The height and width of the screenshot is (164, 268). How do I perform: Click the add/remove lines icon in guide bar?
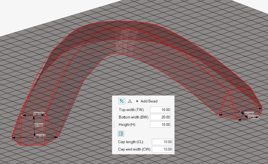point(122,101)
